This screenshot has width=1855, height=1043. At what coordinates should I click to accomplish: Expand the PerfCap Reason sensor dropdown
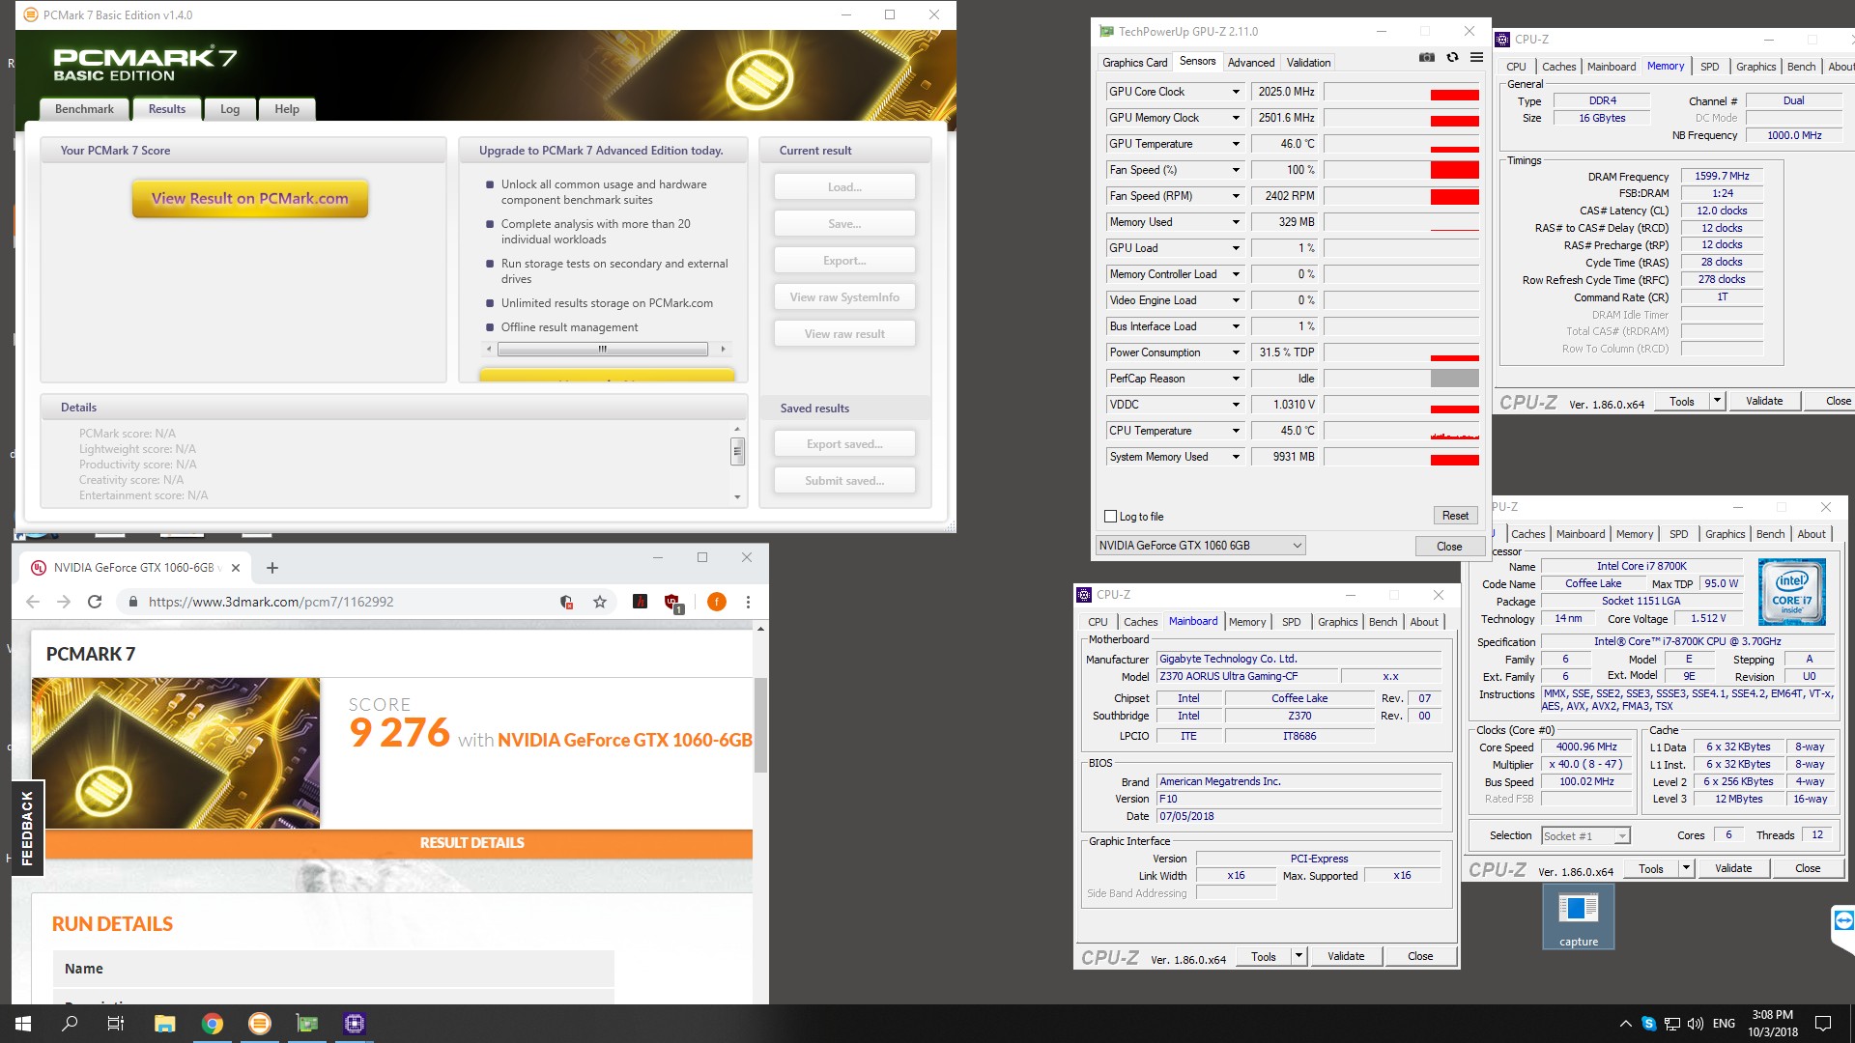pos(1236,379)
